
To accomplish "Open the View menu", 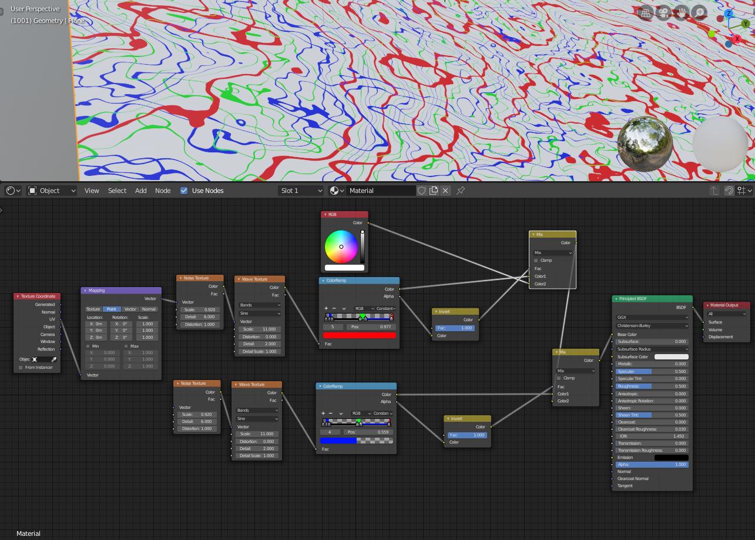I will pos(92,191).
